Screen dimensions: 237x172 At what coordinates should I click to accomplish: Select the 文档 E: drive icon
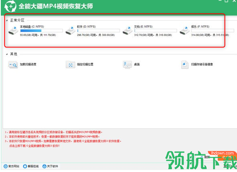point(127,31)
